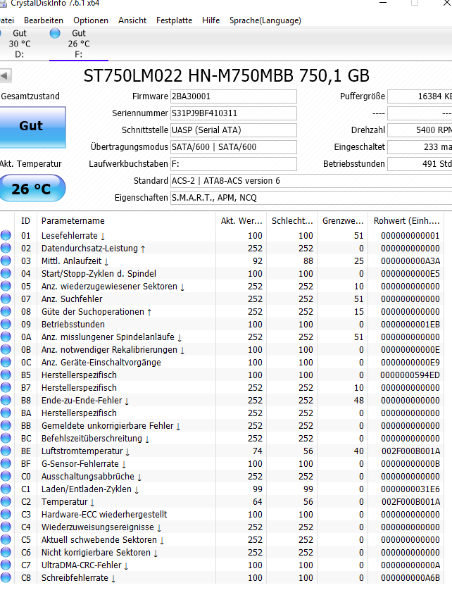This screenshot has height=602, width=452.
Task: Open the Ansicht menu
Action: pyautogui.click(x=132, y=20)
